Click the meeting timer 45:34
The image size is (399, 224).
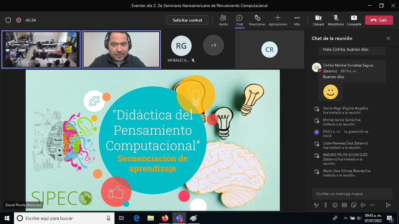(x=31, y=20)
